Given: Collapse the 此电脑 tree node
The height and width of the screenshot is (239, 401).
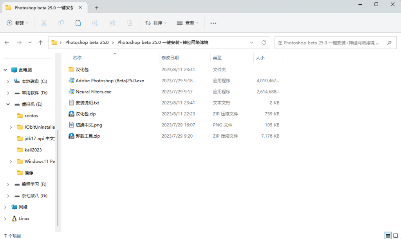Looking at the screenshot, I should 5,70.
